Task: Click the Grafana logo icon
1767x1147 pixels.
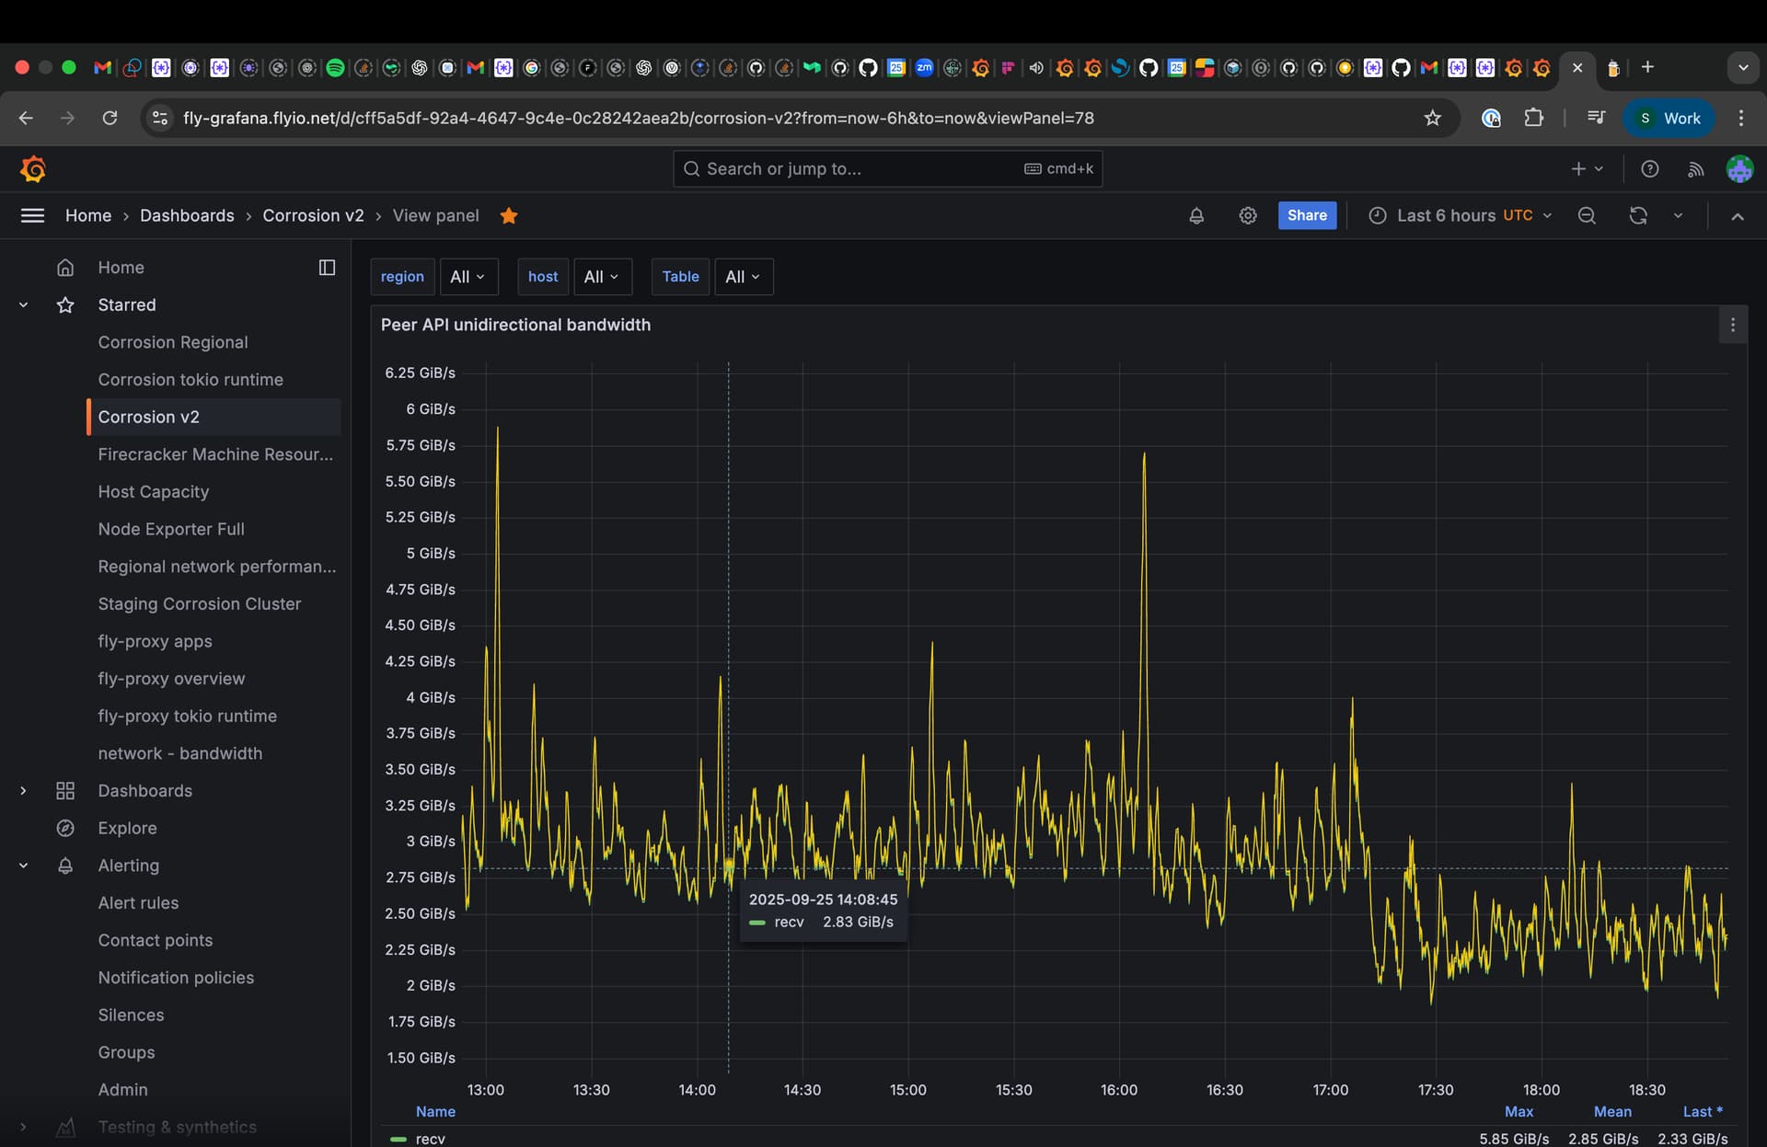Action: point(33,169)
